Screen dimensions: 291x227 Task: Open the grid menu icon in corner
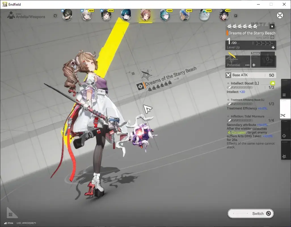click(x=10, y=215)
